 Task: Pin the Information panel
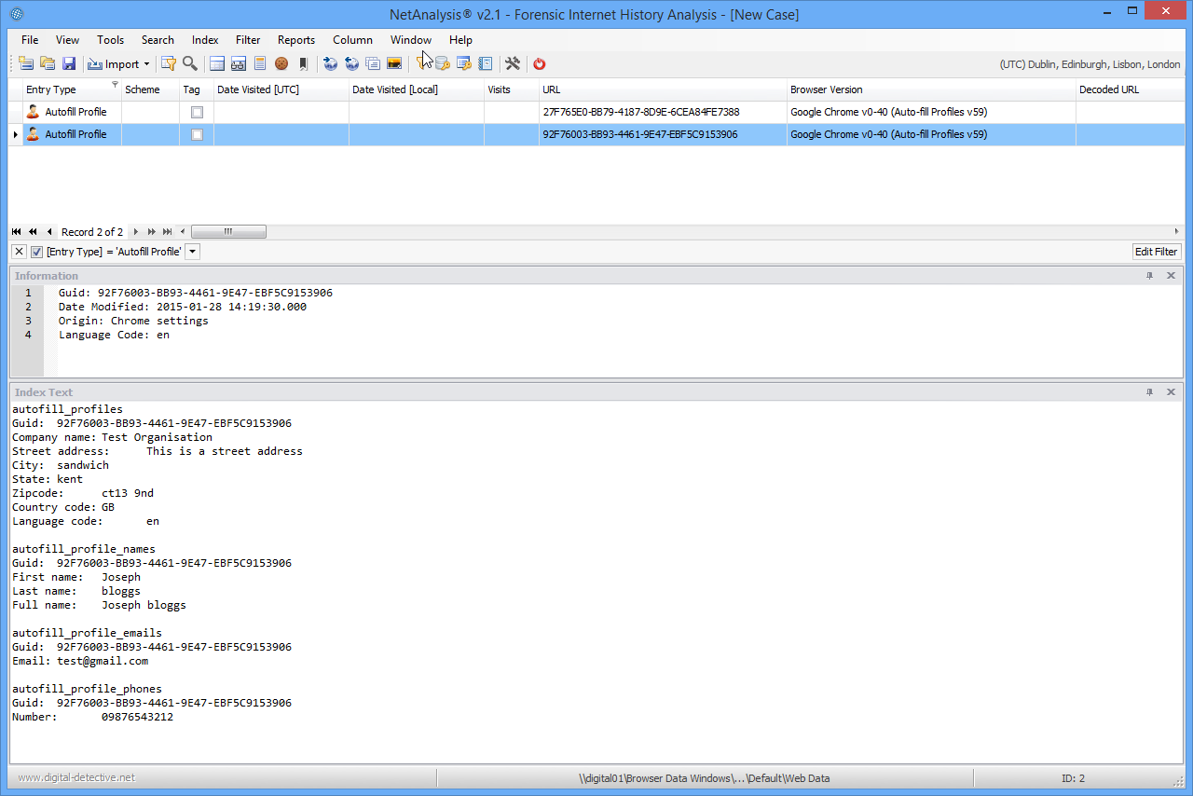[x=1150, y=276]
